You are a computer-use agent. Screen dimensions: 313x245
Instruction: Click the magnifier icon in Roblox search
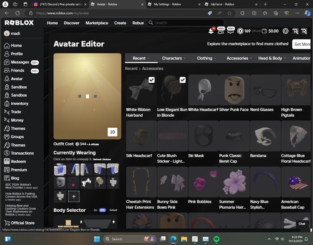pos(151,23)
